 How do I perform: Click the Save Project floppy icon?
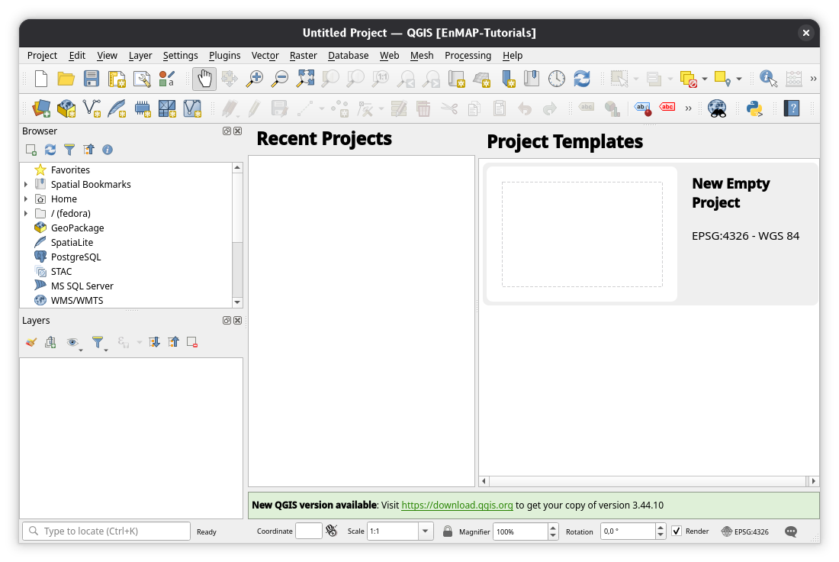coord(92,79)
